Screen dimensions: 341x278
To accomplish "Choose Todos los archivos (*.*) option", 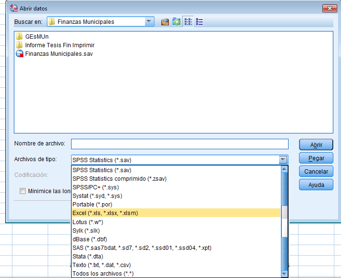I will [176, 274].
